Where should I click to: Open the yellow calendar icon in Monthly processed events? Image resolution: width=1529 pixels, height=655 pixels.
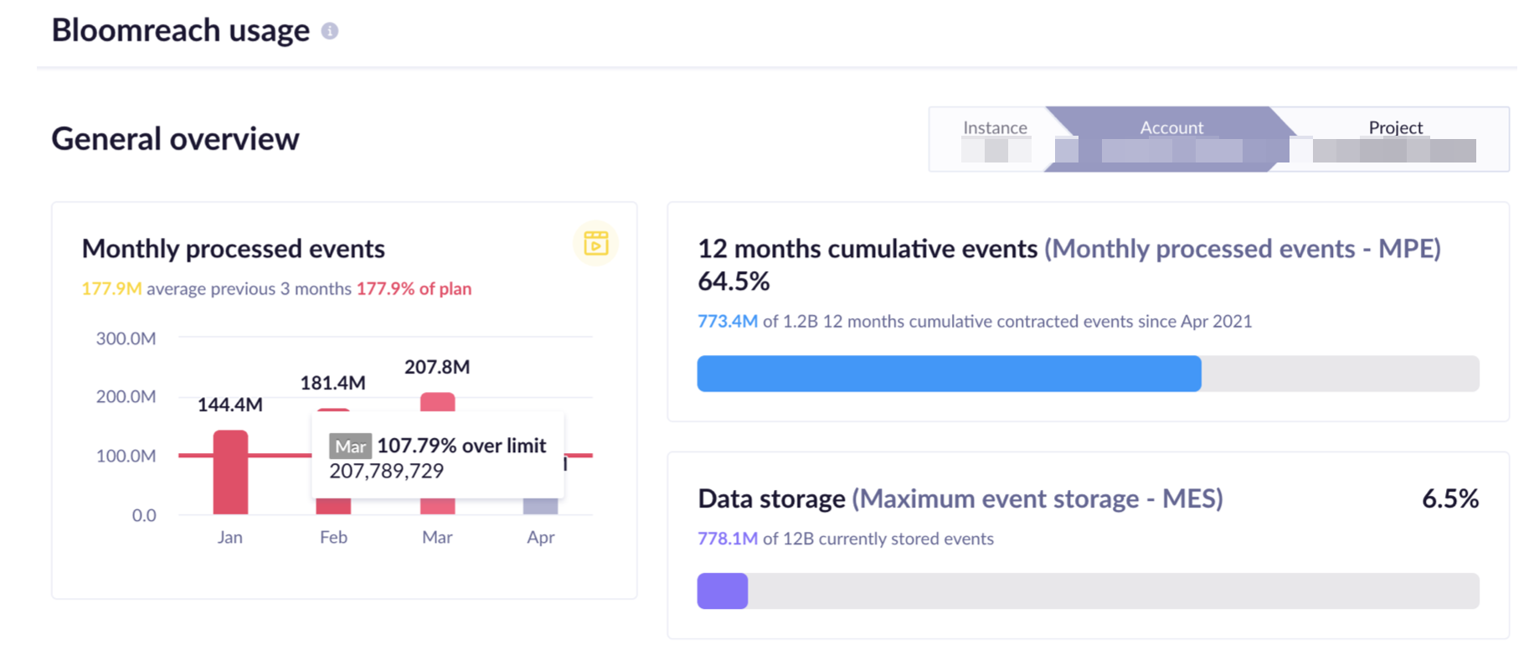tap(595, 243)
